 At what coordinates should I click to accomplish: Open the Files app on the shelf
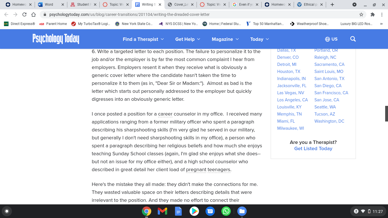(242, 211)
